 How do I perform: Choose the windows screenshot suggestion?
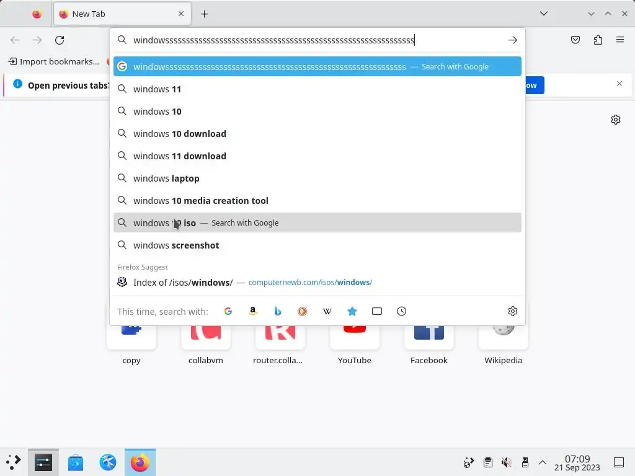point(317,245)
